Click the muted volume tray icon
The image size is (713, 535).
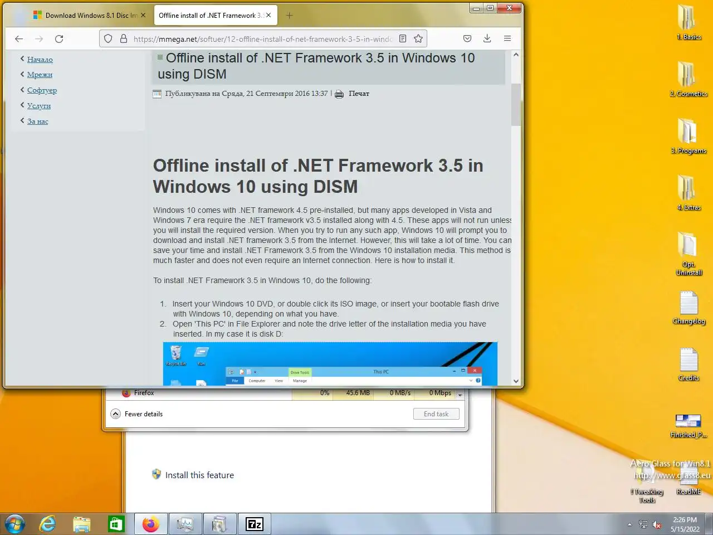657,524
